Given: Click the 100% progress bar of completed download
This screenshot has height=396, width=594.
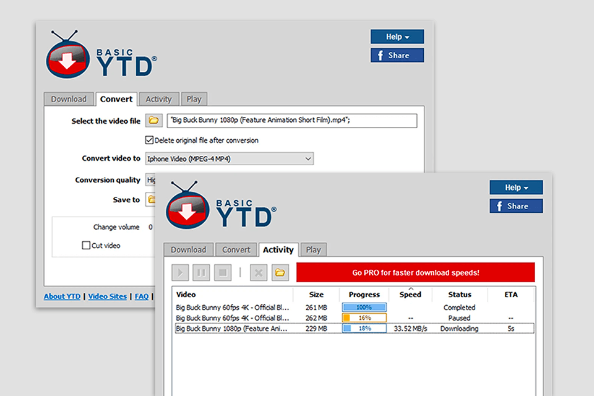Looking at the screenshot, I should click(x=364, y=307).
